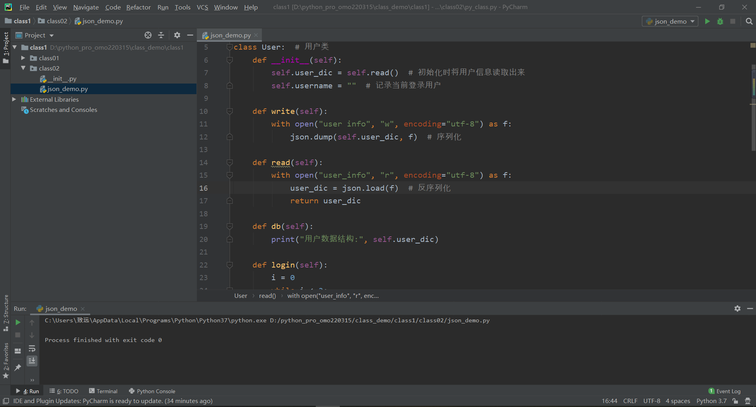Viewport: 756px width, 407px height.
Task: Open the Project panel settings gear
Action: pyautogui.click(x=177, y=35)
